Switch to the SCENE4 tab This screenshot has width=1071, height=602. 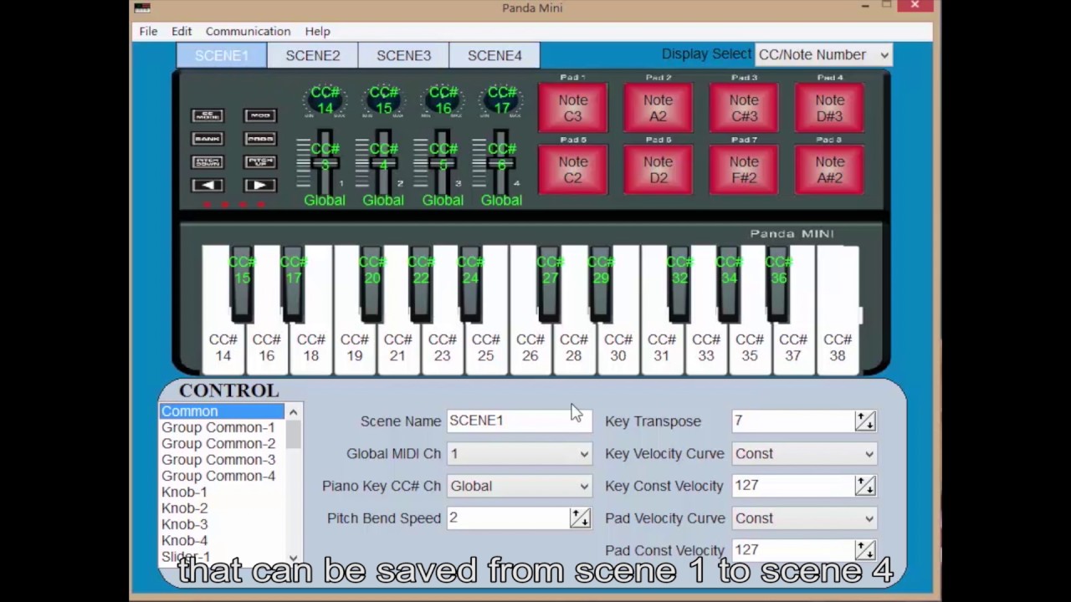[495, 55]
